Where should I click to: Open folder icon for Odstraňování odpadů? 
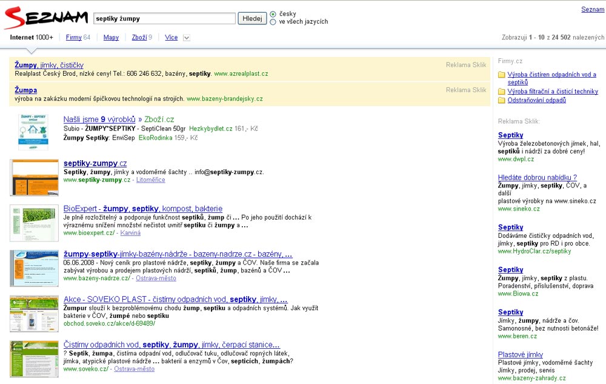(502, 101)
